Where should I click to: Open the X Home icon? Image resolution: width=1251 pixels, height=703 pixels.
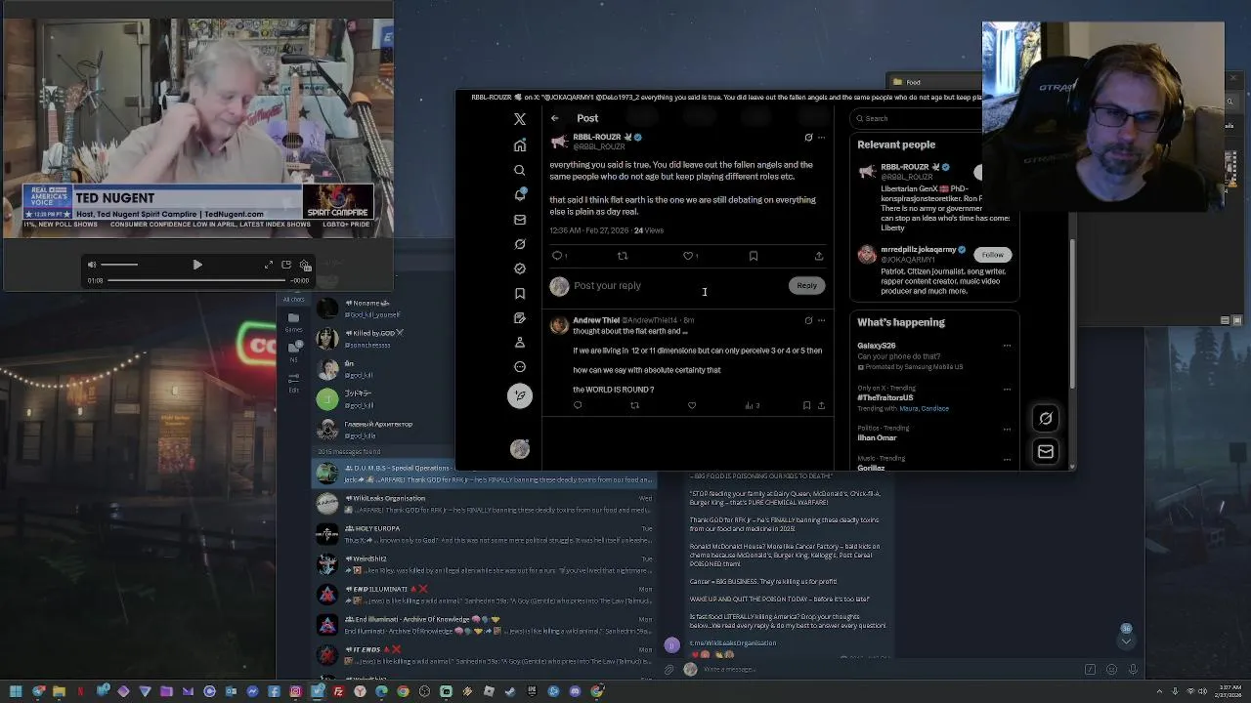point(520,145)
